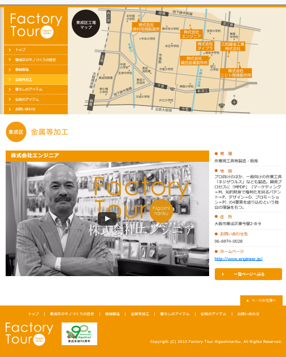The width and height of the screenshot is (286, 357).
Task: Click 深江橋 station label on map
Action: point(228,24)
